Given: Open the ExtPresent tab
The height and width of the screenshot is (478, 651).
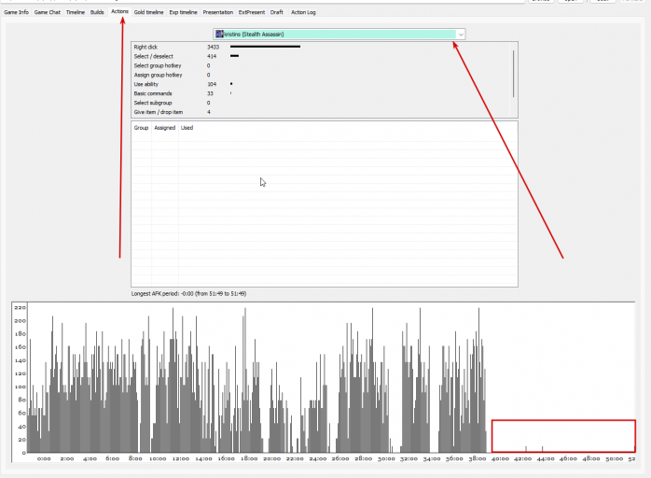Looking at the screenshot, I should click(x=252, y=12).
